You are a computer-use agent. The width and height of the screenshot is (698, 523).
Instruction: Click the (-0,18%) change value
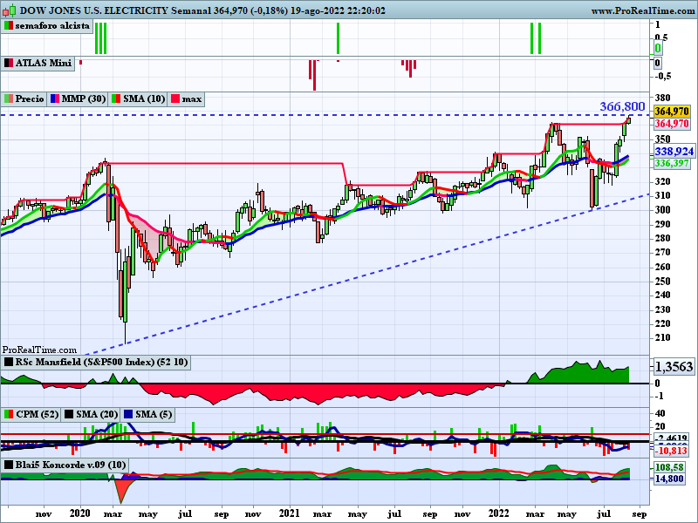(269, 10)
